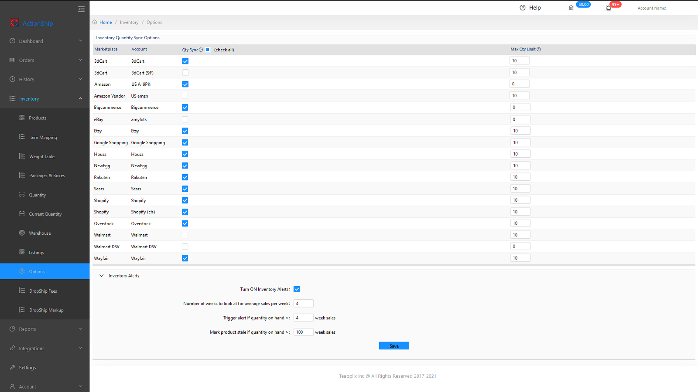Image resolution: width=698 pixels, height=392 pixels.
Task: Expand the Account menu chevron
Action: 81,386
